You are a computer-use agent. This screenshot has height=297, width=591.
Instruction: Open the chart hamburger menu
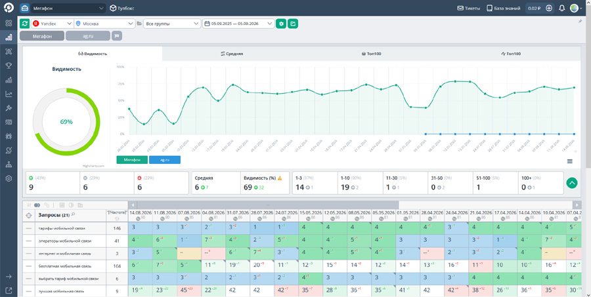[569, 161]
